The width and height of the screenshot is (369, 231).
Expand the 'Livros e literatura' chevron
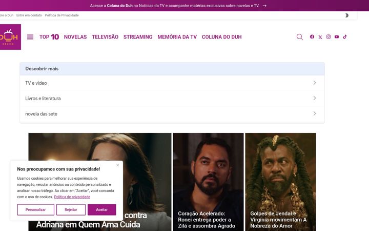tap(315, 98)
